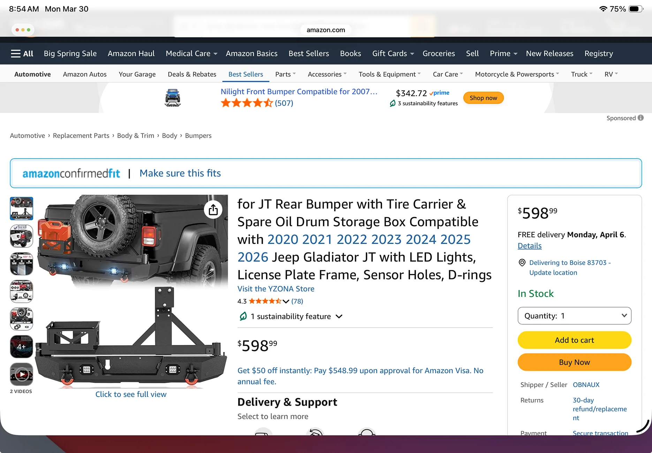Viewport: 652px width, 453px height.
Task: Tap the share icon on product image
Action: coord(213,210)
